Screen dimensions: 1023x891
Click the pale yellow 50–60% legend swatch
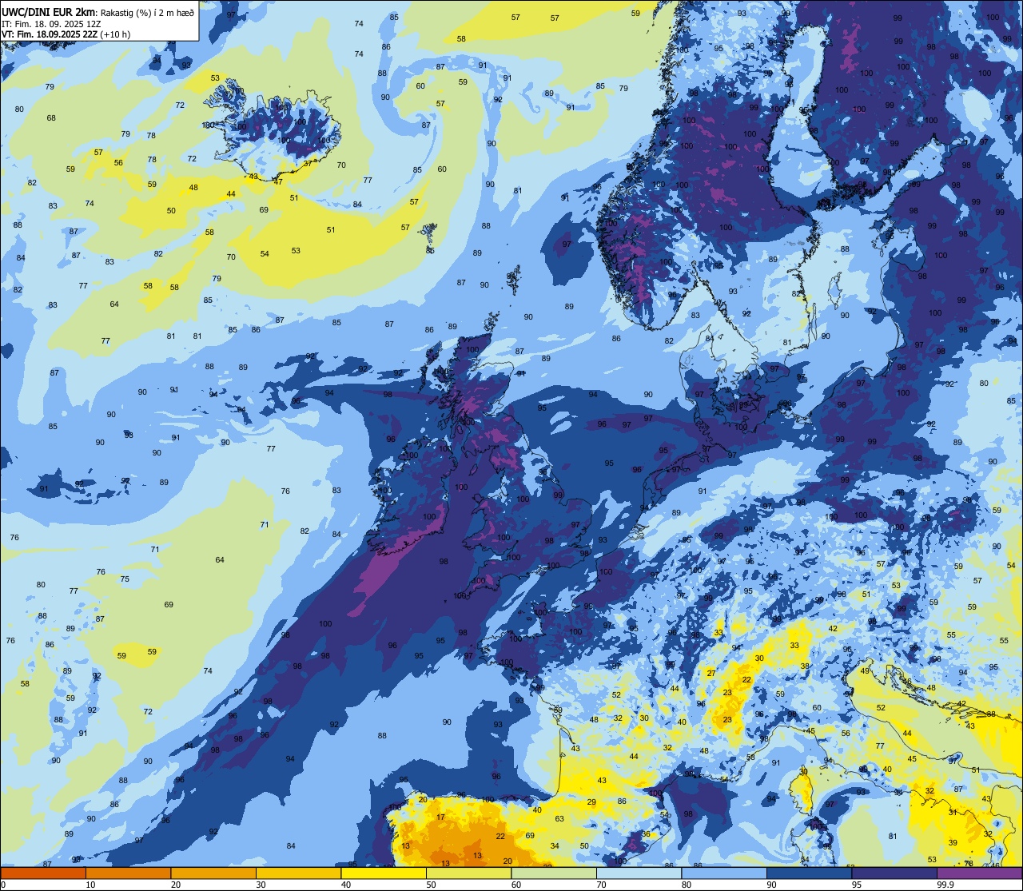point(468,873)
